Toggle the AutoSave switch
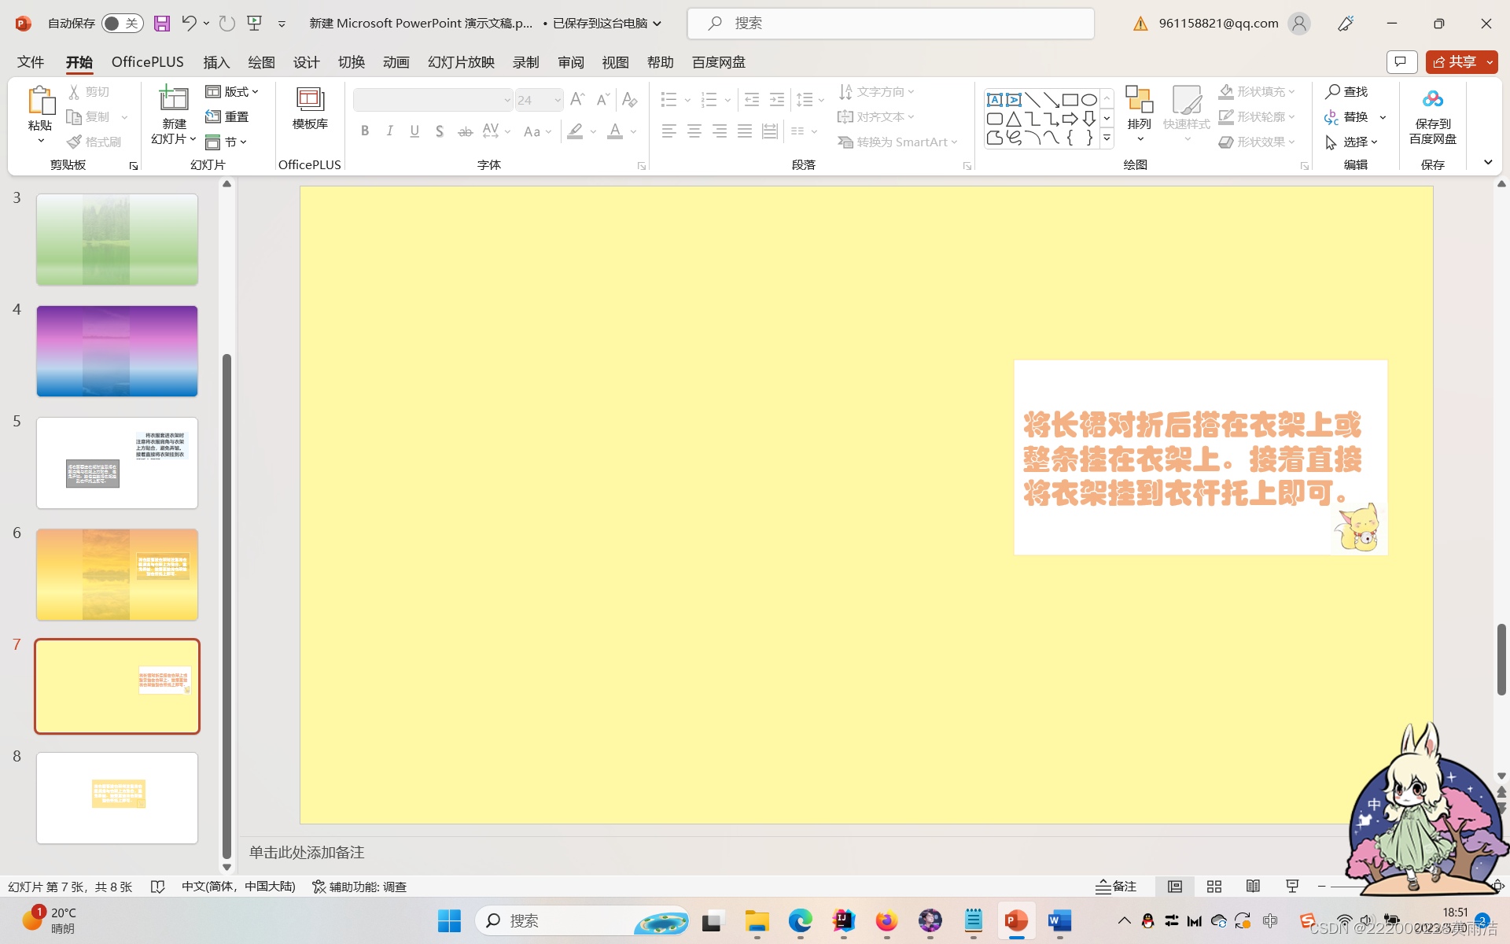1510x944 pixels. [x=122, y=24]
